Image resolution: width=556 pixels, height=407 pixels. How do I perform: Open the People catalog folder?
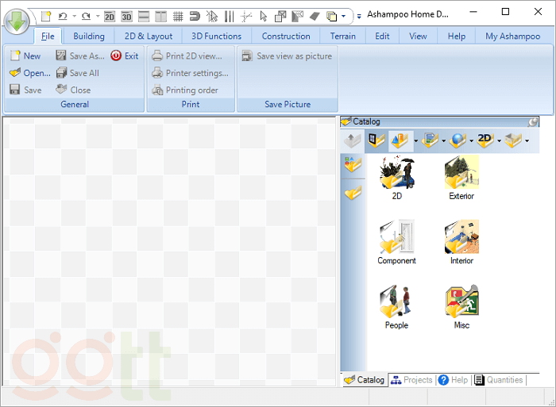(396, 307)
